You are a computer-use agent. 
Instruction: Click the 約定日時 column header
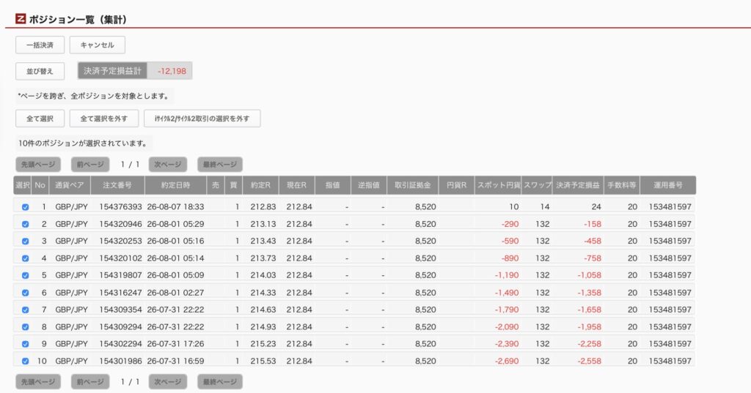pos(175,185)
